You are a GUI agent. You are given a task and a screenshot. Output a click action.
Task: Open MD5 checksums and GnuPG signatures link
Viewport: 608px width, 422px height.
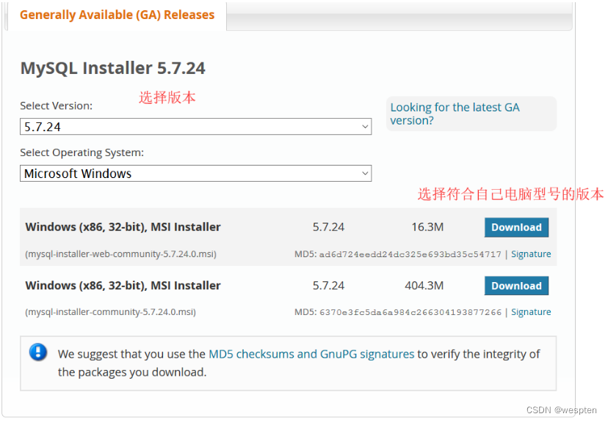click(x=311, y=354)
